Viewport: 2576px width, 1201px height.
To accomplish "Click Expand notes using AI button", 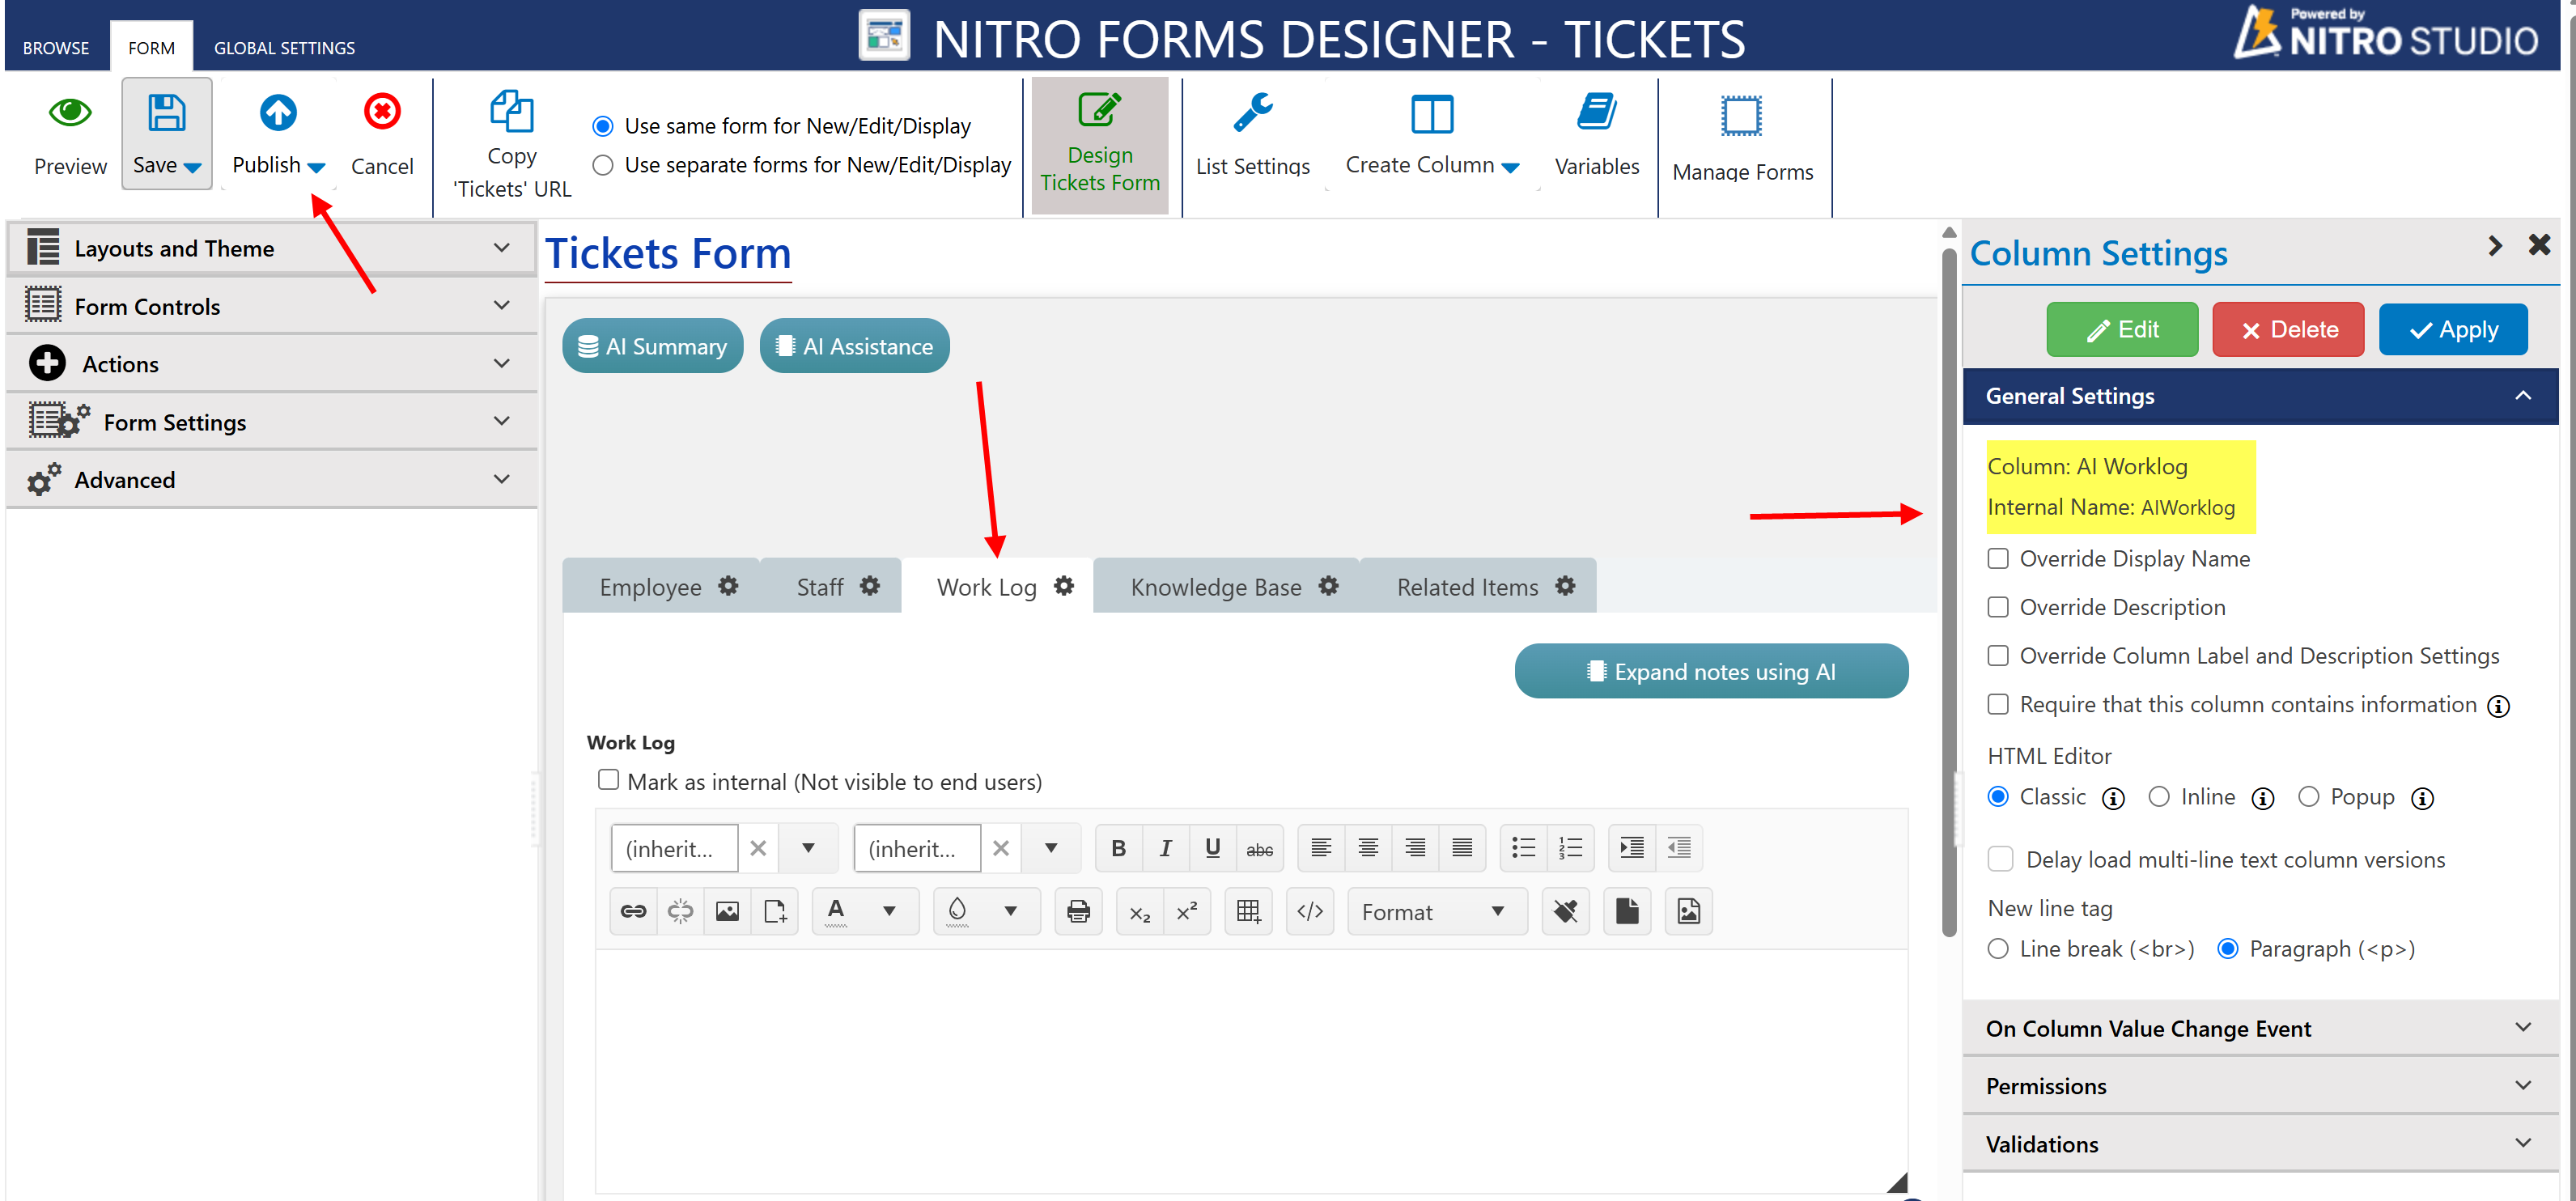I will (x=1710, y=671).
